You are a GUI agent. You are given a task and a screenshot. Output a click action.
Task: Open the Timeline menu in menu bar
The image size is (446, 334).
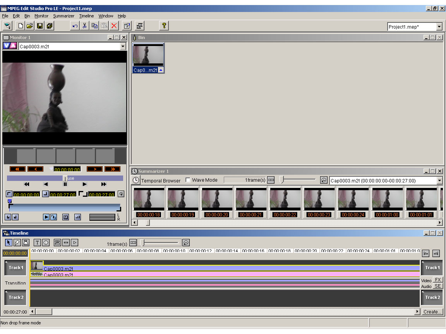[x=86, y=16]
